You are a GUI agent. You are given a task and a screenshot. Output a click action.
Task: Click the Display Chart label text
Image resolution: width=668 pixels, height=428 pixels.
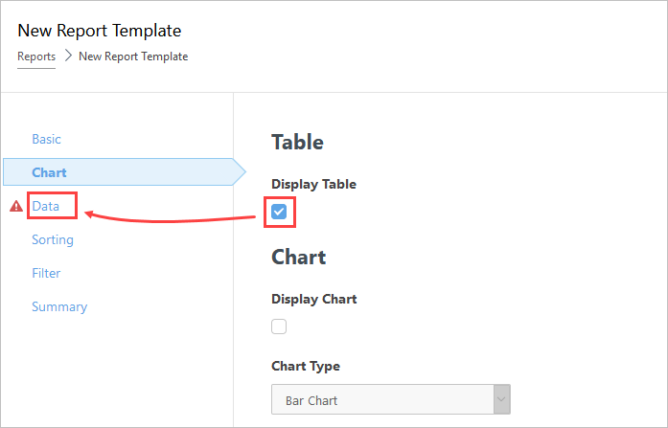[x=314, y=299]
